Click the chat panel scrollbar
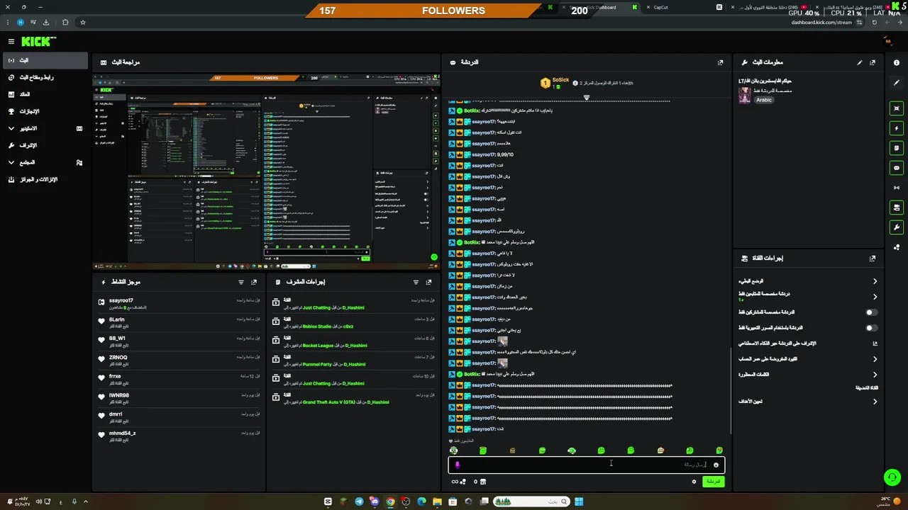 pos(731,390)
